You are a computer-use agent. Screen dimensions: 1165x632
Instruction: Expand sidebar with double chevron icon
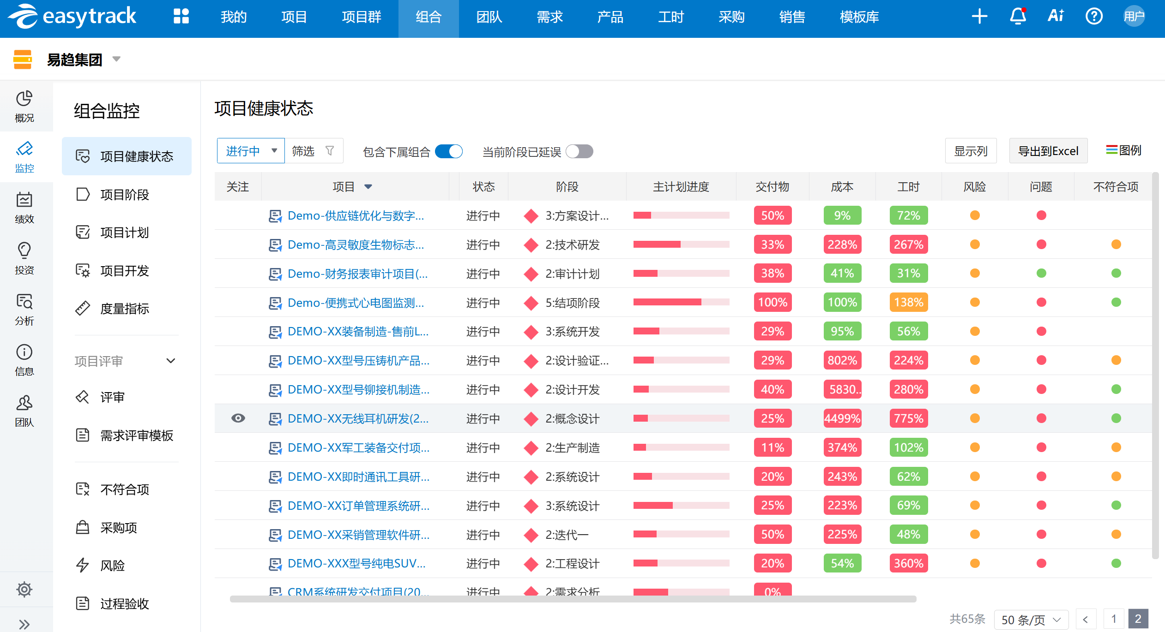click(24, 624)
